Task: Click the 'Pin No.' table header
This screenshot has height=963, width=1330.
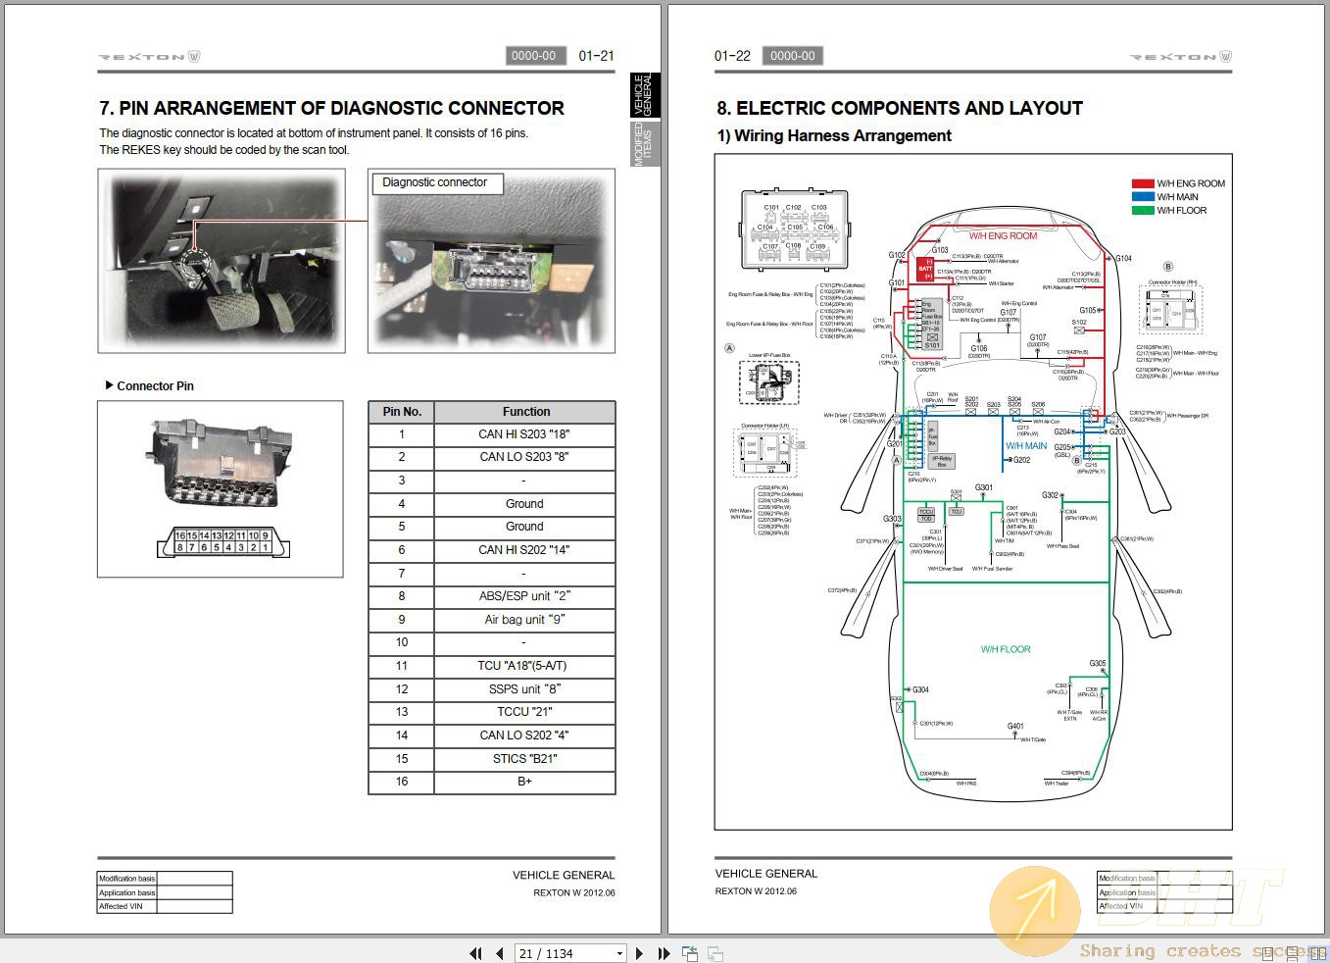Action: tap(402, 412)
